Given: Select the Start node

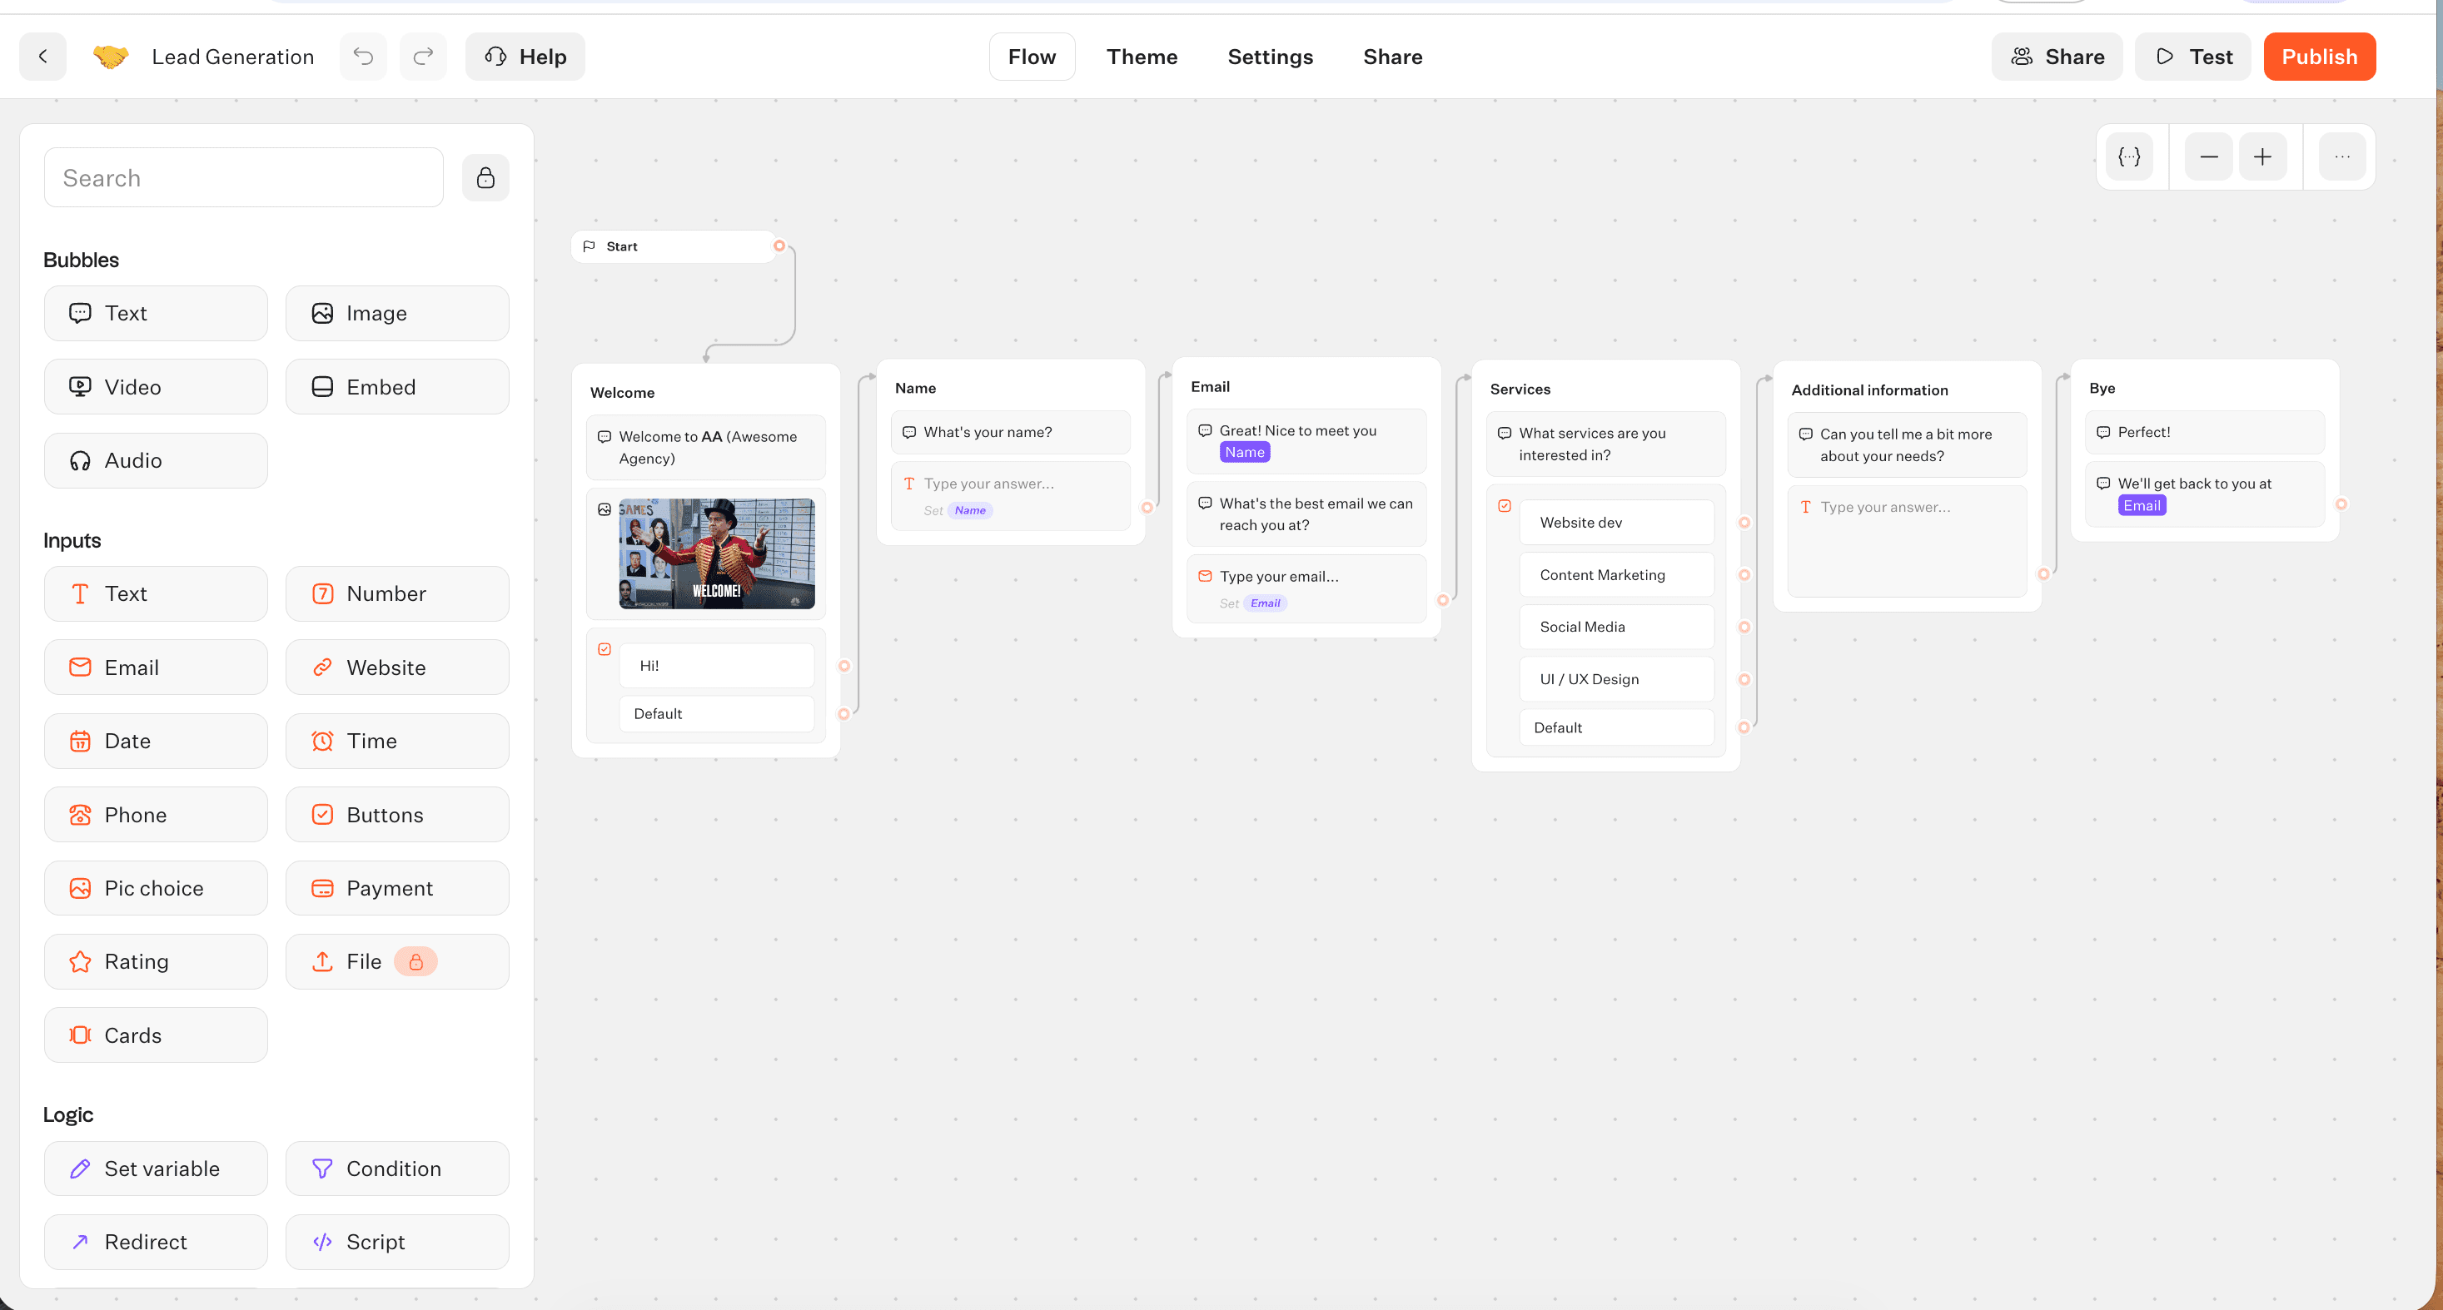Looking at the screenshot, I should pos(675,246).
